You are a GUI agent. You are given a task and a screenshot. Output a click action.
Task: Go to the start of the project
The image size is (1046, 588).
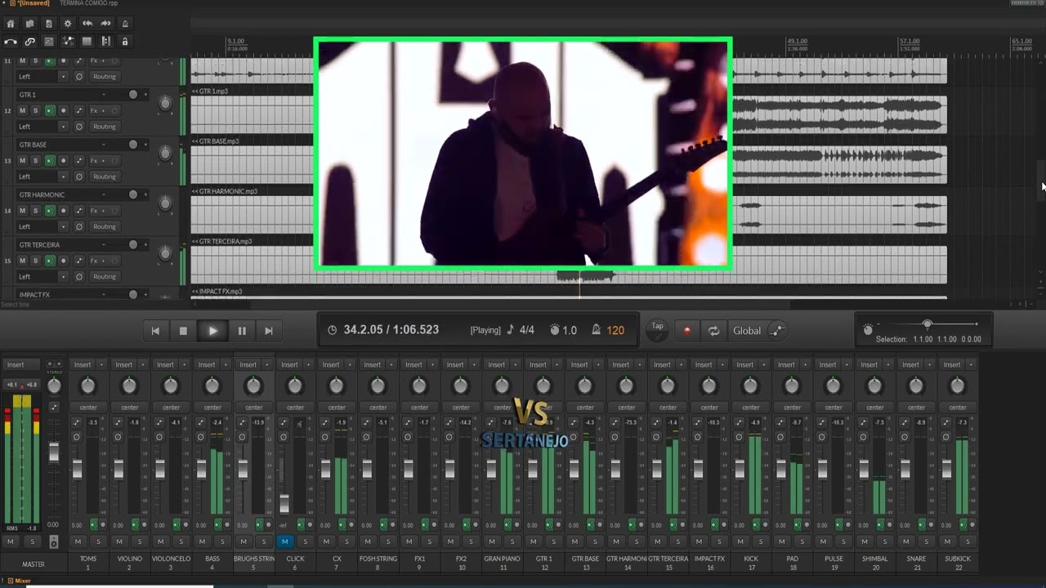click(x=155, y=331)
